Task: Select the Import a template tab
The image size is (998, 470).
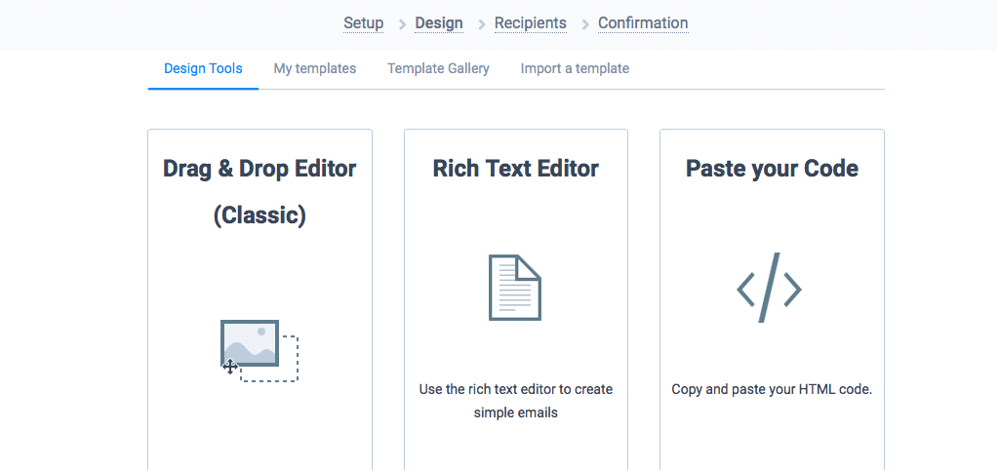Action: click(x=575, y=68)
